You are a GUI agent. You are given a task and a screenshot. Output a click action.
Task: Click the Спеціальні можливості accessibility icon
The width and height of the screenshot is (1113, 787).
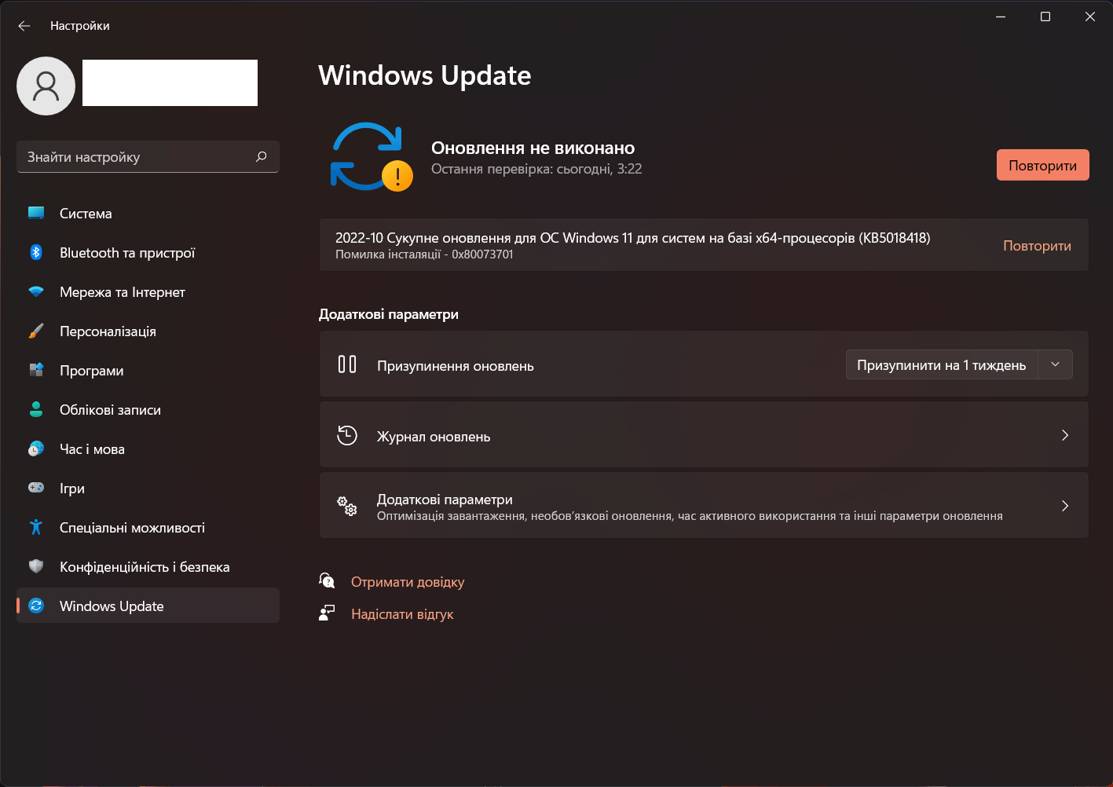[36, 527]
